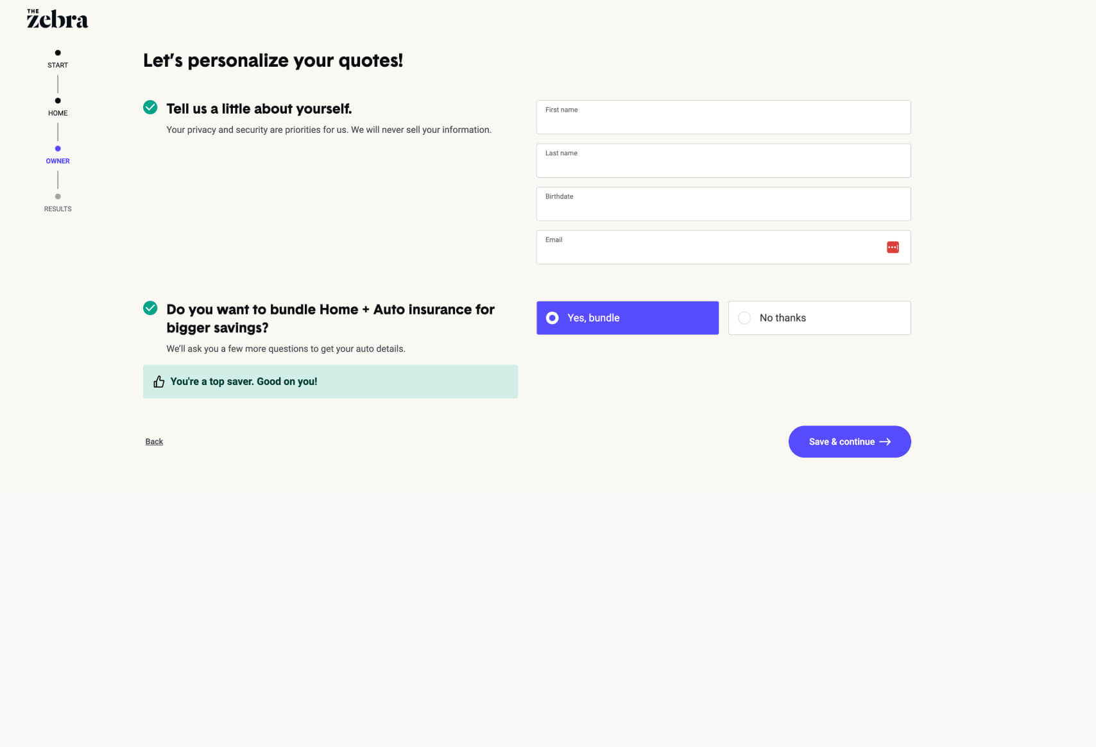Choose the 'Yes, bundle' radio option
This screenshot has height=747, width=1096.
tap(627, 318)
